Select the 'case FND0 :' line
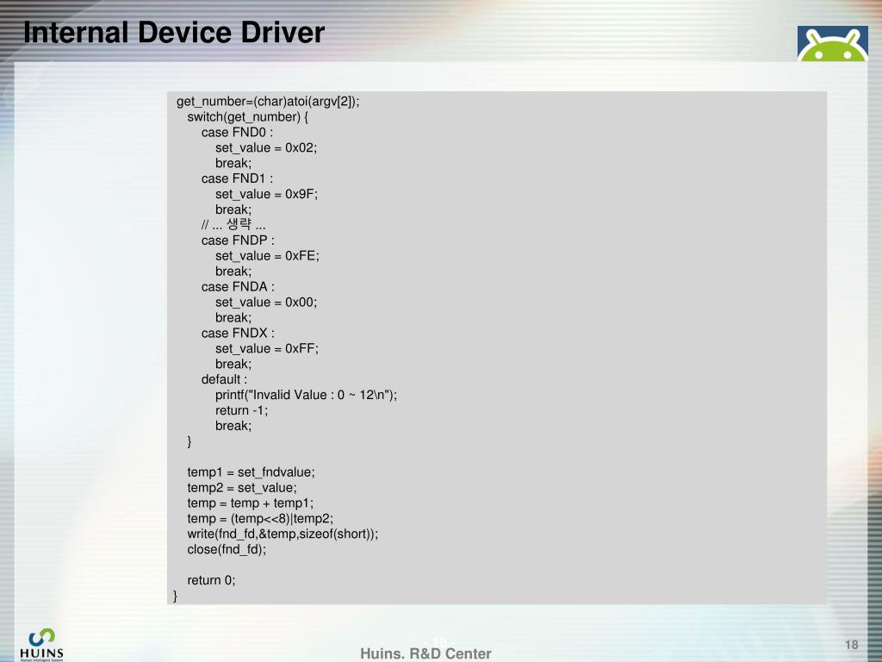882x662 pixels. [237, 132]
